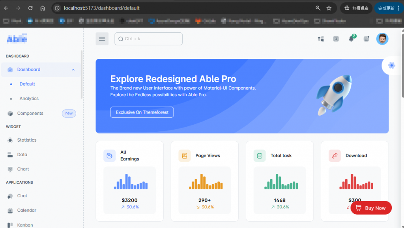404x228 pixels.
Task: Toggle the hamburger menu button
Action: click(102, 39)
